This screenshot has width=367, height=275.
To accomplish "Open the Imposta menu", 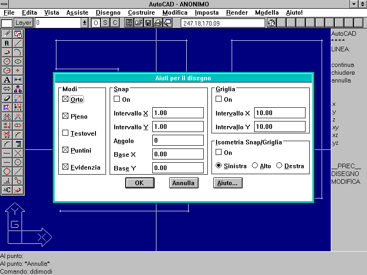I will pyautogui.click(x=207, y=12).
